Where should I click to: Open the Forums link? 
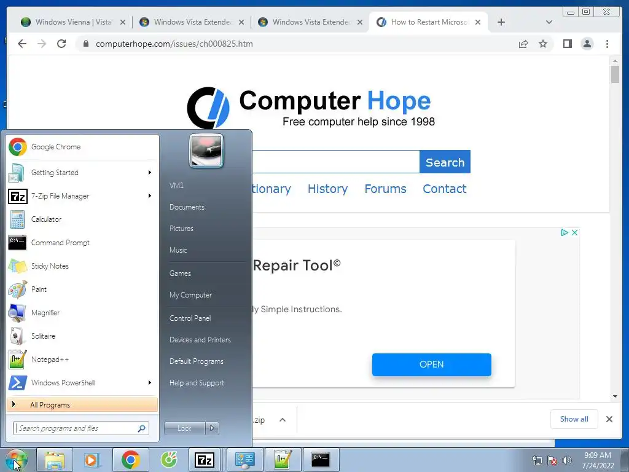point(386,189)
